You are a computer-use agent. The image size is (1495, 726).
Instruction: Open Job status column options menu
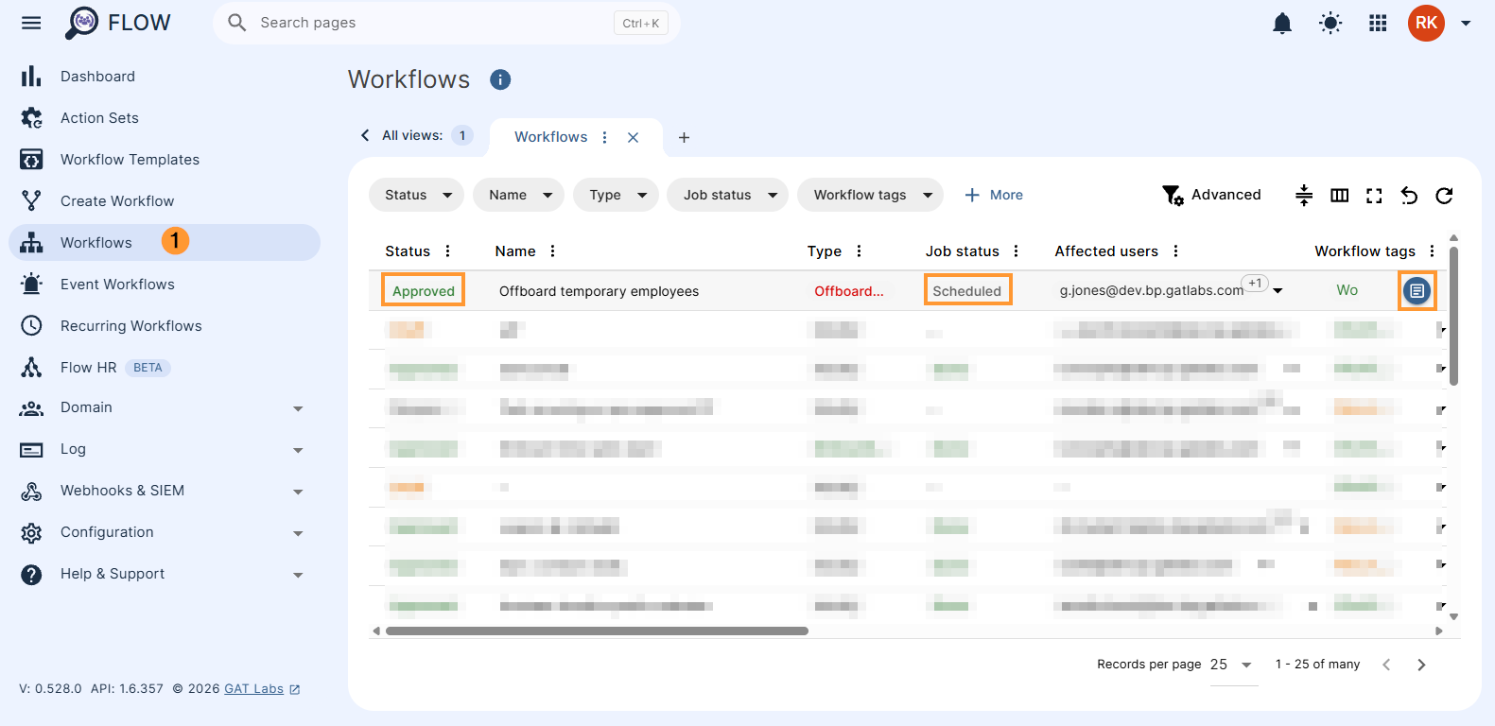[1016, 251]
